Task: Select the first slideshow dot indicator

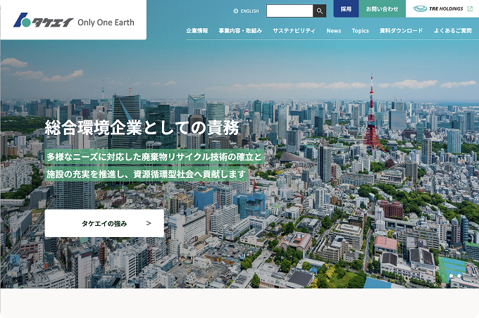Action: 452,276
